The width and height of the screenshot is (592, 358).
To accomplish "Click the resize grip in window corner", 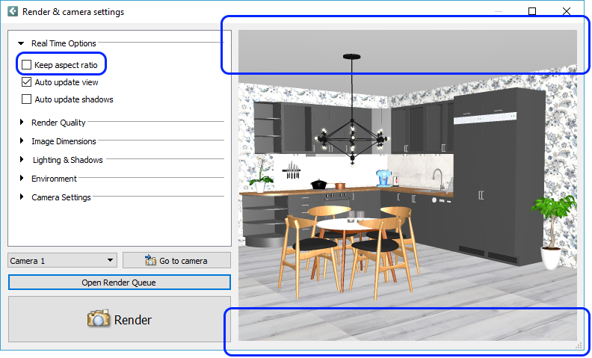I will click(579, 345).
